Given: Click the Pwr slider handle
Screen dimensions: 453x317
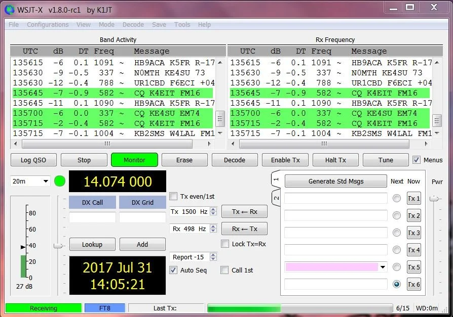Looking at the screenshot, I should click(434, 199).
